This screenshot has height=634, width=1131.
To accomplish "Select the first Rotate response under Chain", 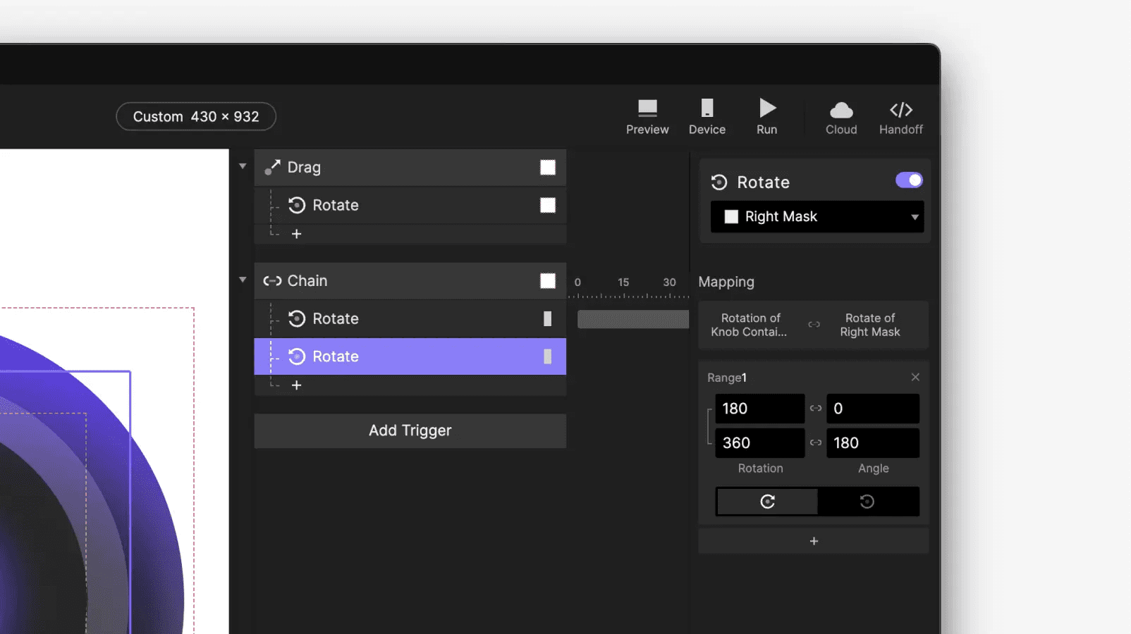I will (x=410, y=318).
